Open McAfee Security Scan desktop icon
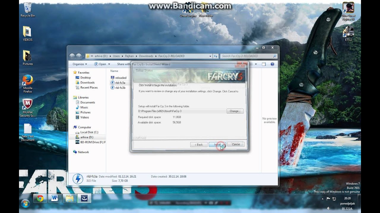Screen dimensions: 380x213 28,108
